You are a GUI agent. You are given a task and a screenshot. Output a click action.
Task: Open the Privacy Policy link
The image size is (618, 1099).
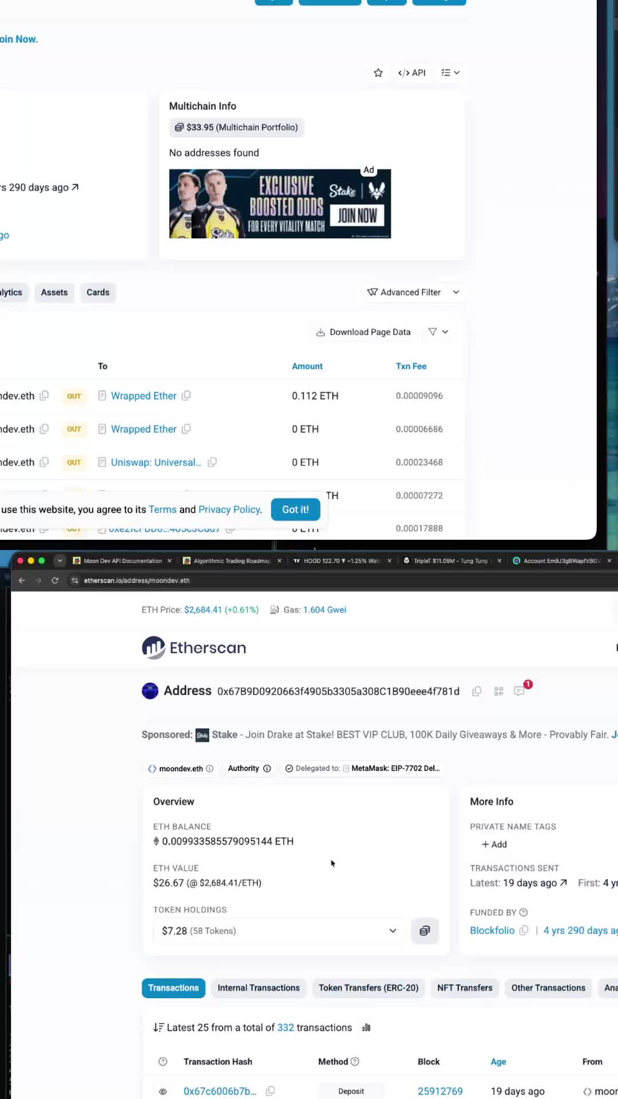[x=229, y=509]
